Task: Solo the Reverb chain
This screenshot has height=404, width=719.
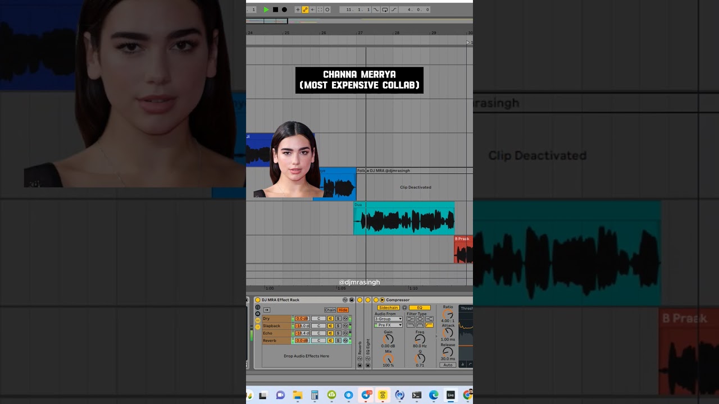Action: (x=338, y=341)
